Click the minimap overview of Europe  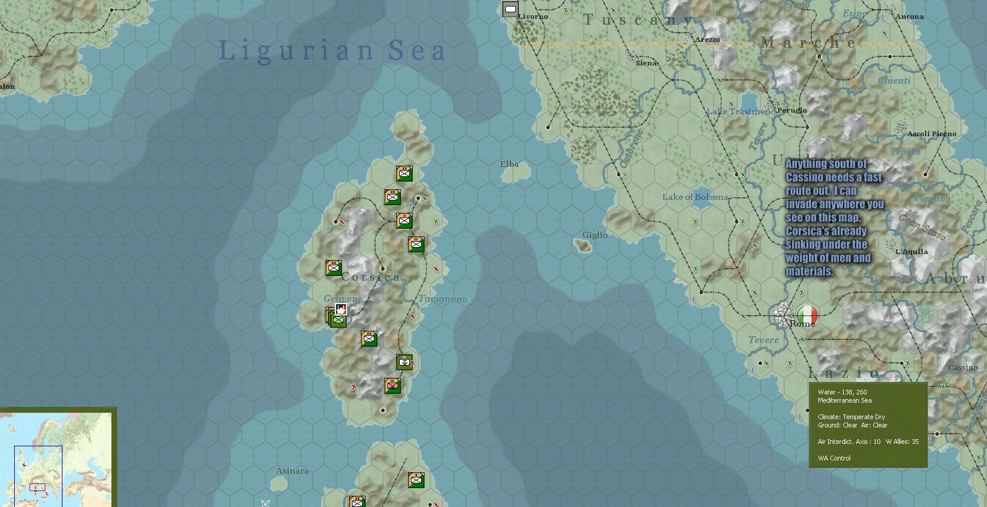57,459
